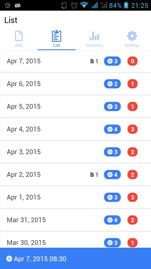
Task: Open the Mar 30, 2015 entry
Action: tap(75, 240)
